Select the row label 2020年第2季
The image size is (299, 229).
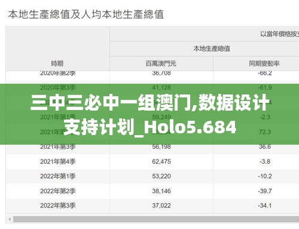click(x=58, y=73)
